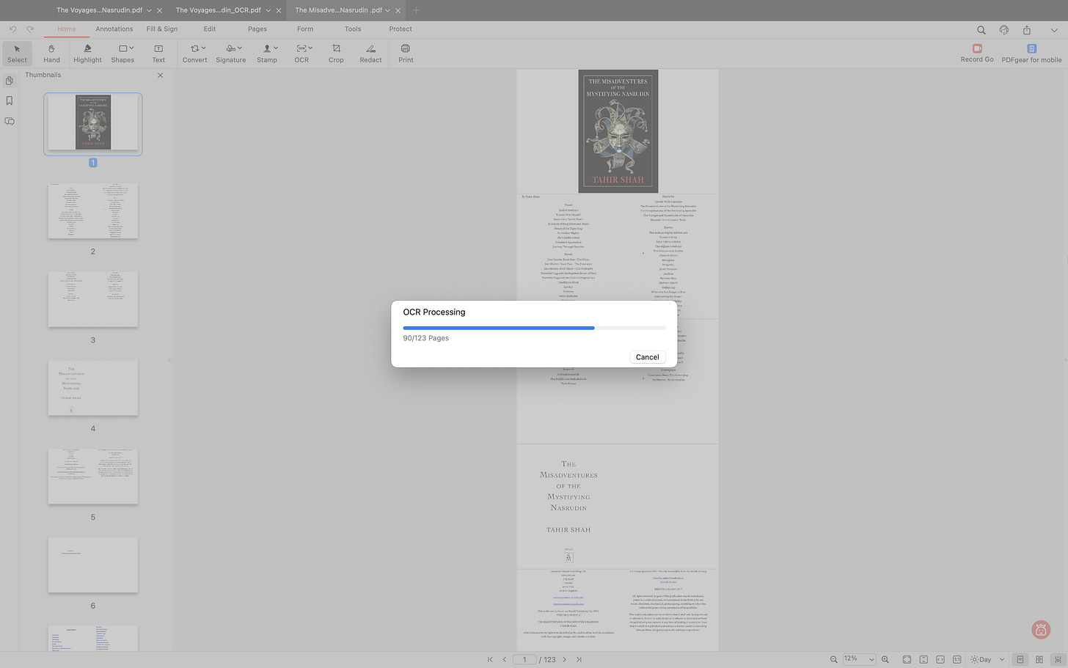Viewport: 1068px width, 668px height.
Task: Show the bookmarks sidebar panel
Action: 10,100
